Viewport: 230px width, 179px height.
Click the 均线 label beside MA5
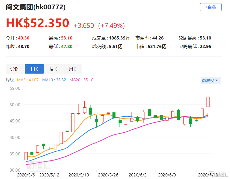pos(10,80)
